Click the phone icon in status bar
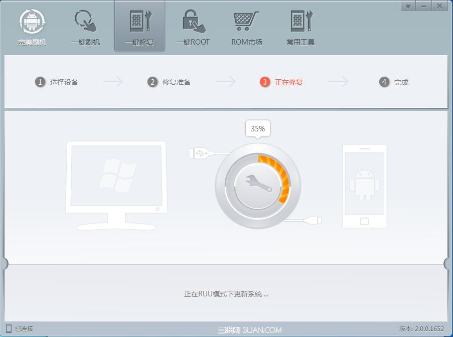This screenshot has height=337, width=453. (x=9, y=328)
